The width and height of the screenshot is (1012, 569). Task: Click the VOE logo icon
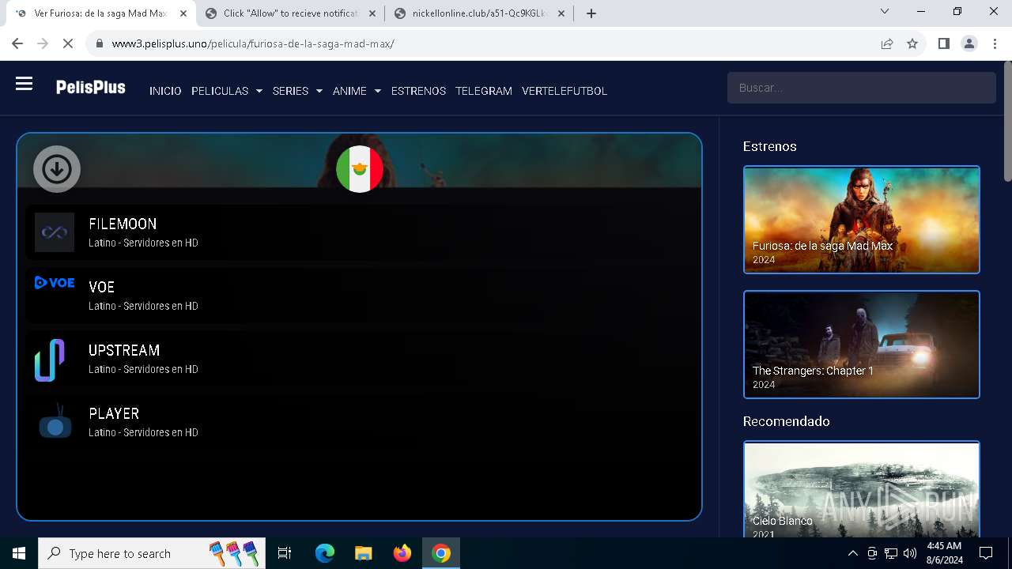[55, 283]
